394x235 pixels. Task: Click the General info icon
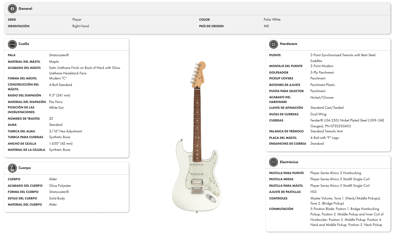pyautogui.click(x=12, y=9)
